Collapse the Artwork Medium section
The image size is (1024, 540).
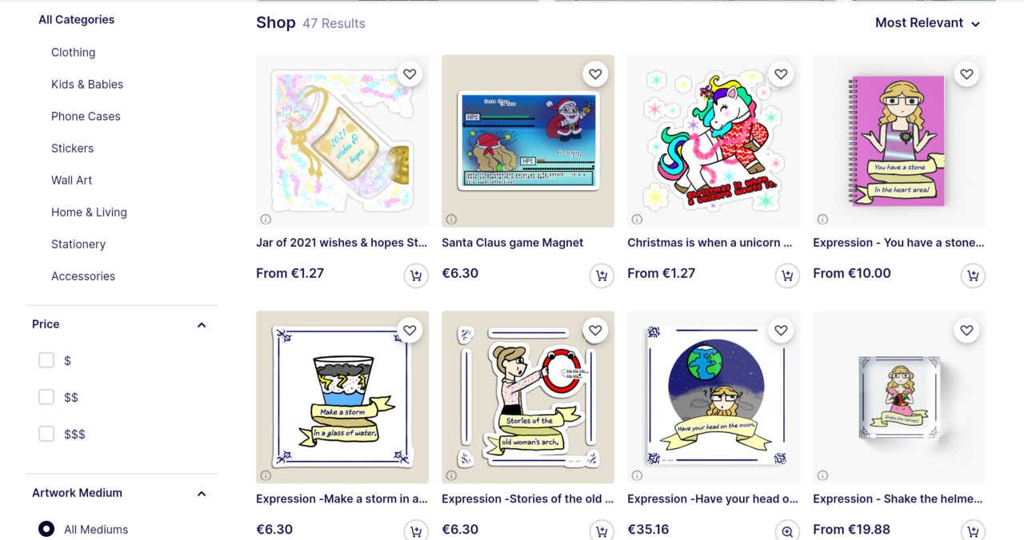pyautogui.click(x=202, y=494)
